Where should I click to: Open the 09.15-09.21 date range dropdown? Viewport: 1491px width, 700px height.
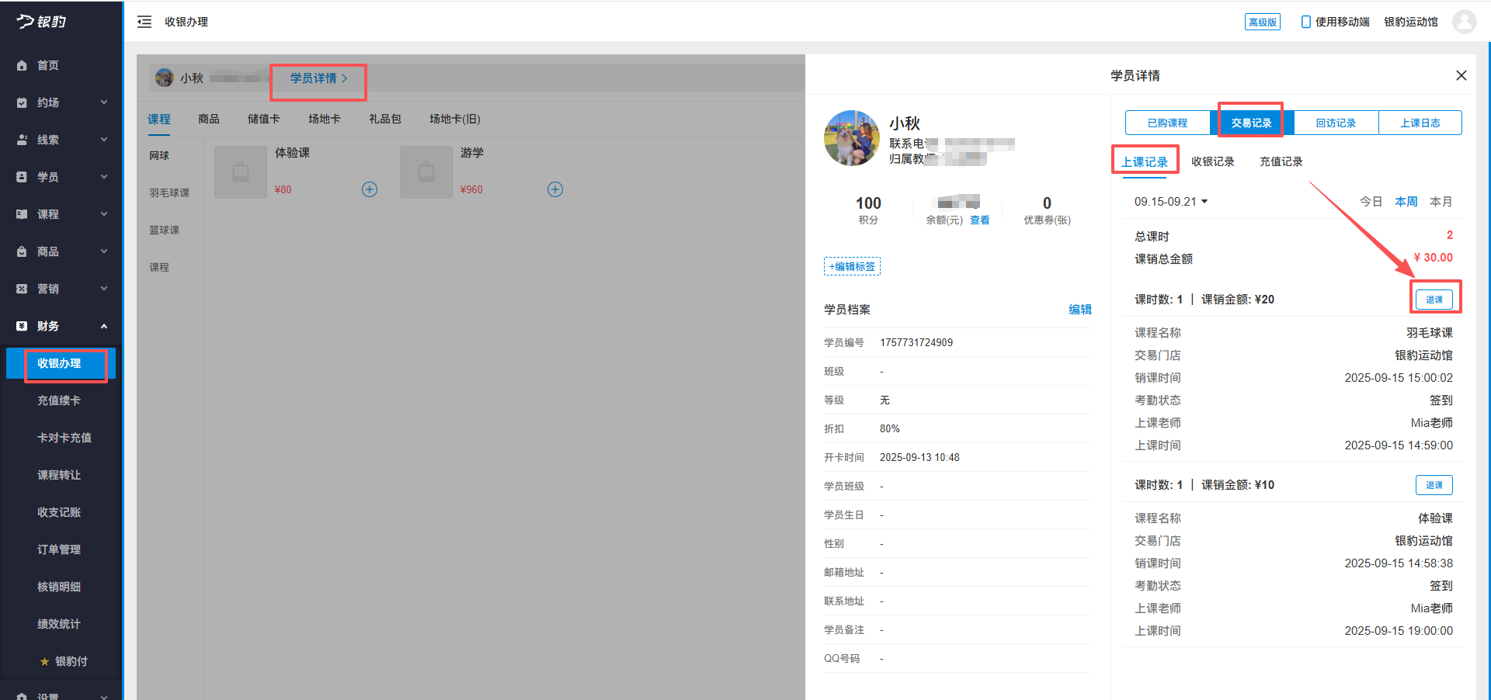click(x=1171, y=201)
